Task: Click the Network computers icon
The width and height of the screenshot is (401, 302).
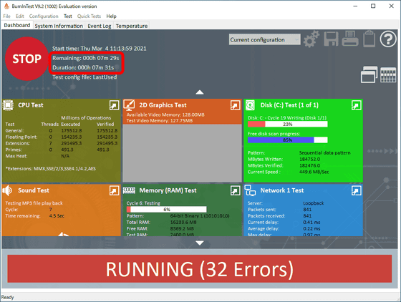Action: (250, 190)
